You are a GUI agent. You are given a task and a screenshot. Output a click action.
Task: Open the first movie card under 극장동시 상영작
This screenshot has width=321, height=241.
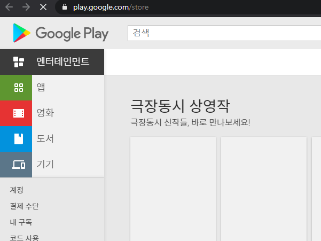(173, 189)
